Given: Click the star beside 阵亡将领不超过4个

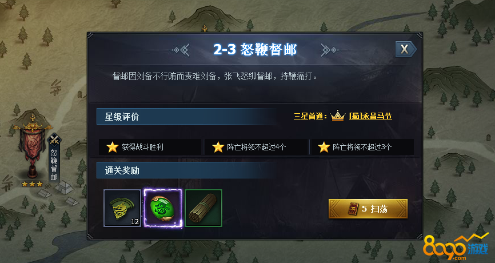Looking at the screenshot, I should (x=218, y=147).
